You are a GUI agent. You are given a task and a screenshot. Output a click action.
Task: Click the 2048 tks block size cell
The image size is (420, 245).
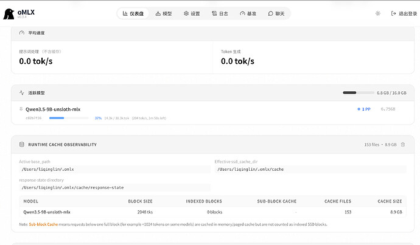(145, 212)
